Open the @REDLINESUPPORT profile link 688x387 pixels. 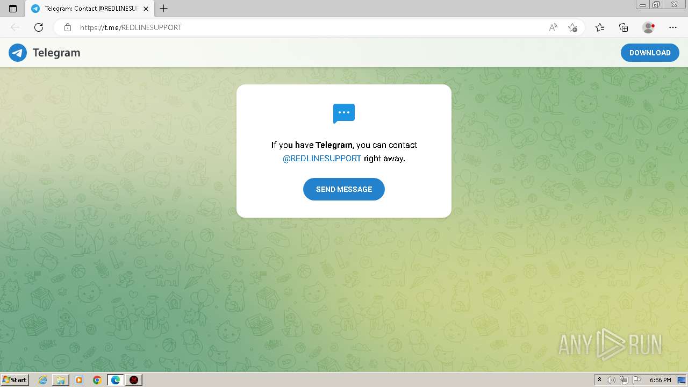322,159
